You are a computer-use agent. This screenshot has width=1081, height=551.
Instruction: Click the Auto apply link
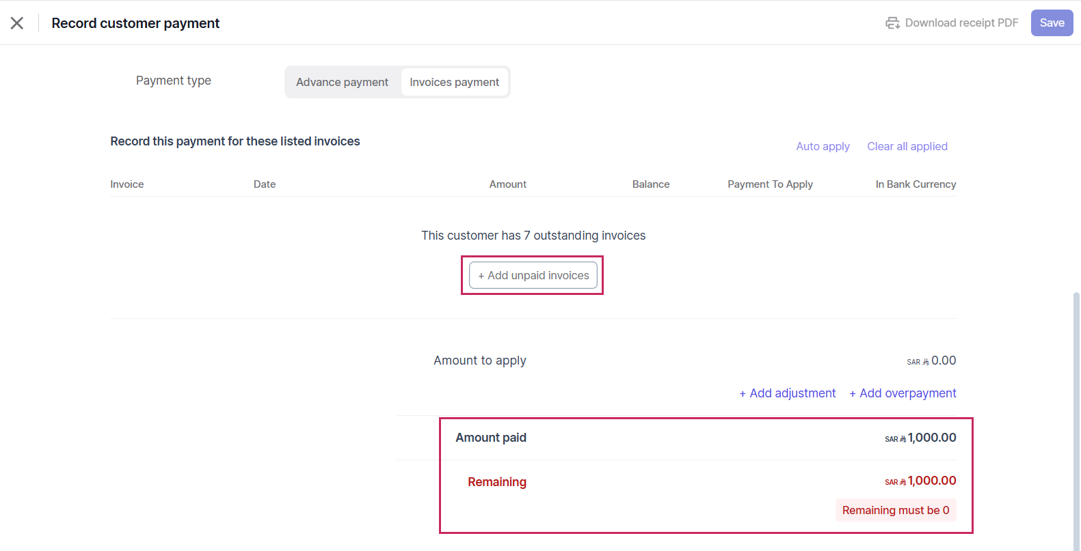[823, 146]
